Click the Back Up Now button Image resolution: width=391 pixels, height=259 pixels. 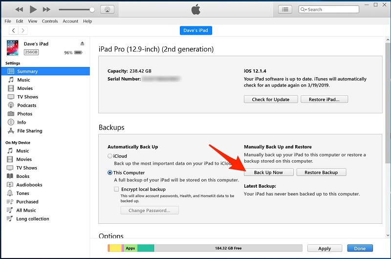coord(268,172)
